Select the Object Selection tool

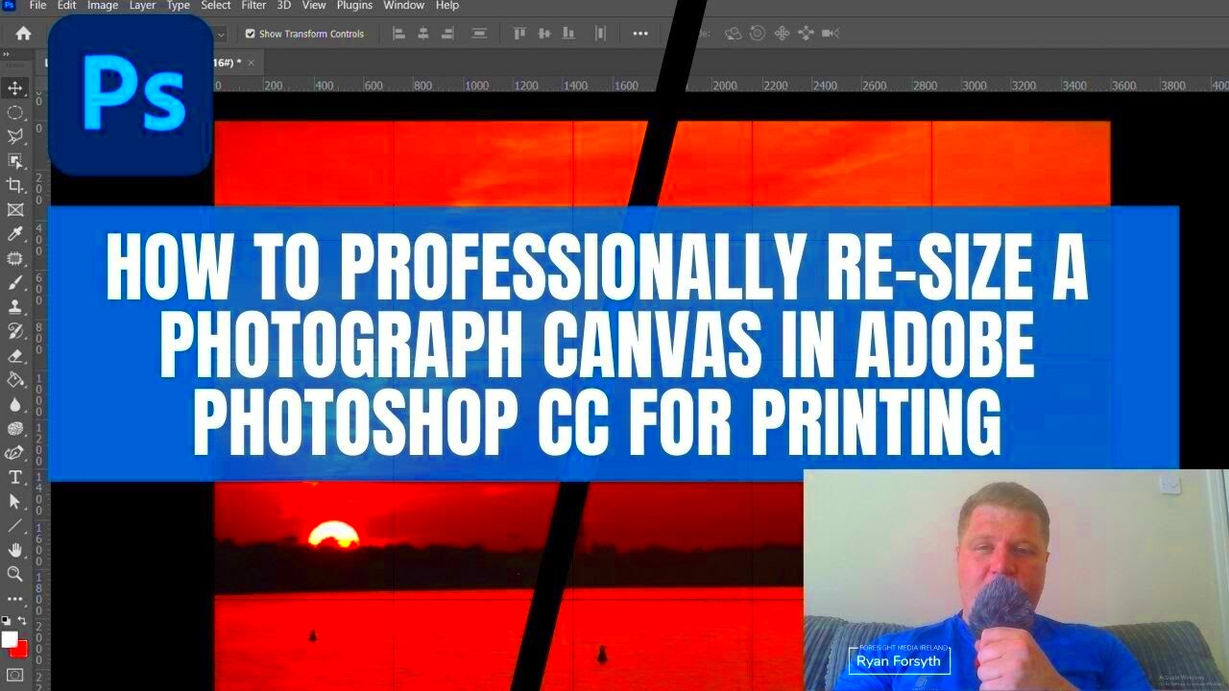point(15,161)
